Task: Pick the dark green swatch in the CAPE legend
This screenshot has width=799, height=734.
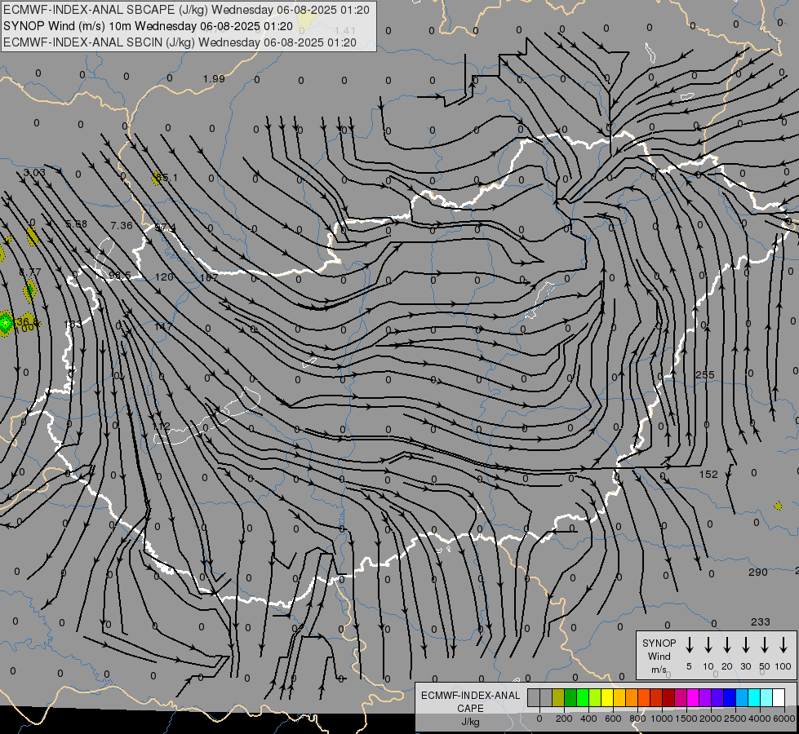Action: coord(570,697)
